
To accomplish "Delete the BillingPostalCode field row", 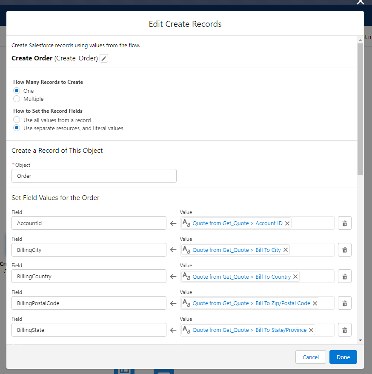I will tap(345, 303).
